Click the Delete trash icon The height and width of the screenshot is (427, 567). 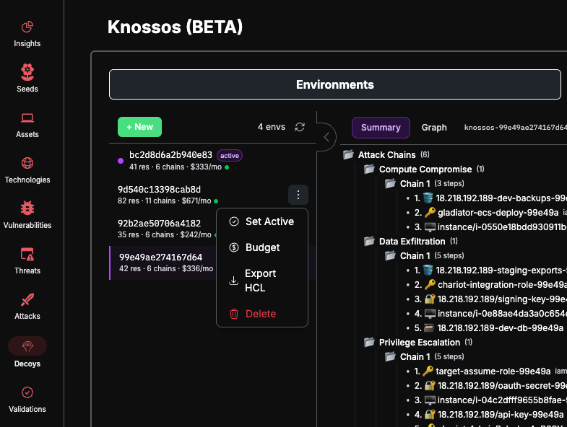click(x=234, y=314)
